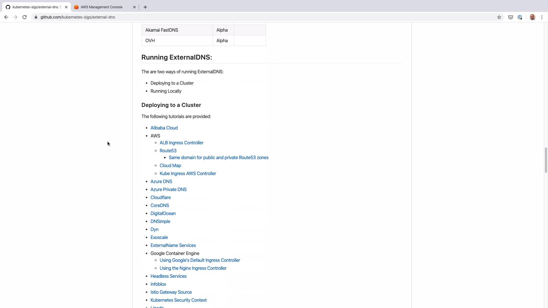Bookmark this page with star icon

(x=499, y=17)
